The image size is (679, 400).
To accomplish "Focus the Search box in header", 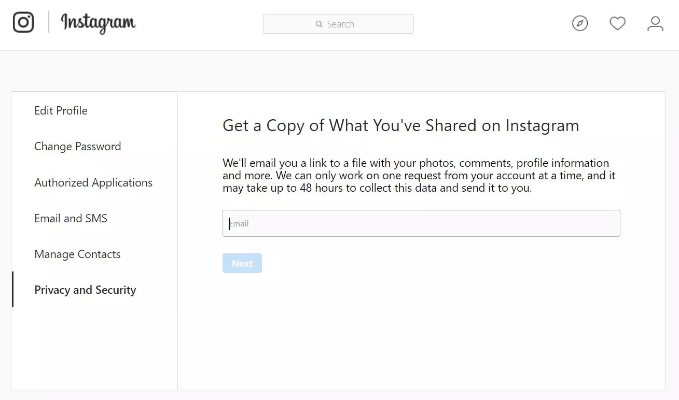I will click(338, 24).
